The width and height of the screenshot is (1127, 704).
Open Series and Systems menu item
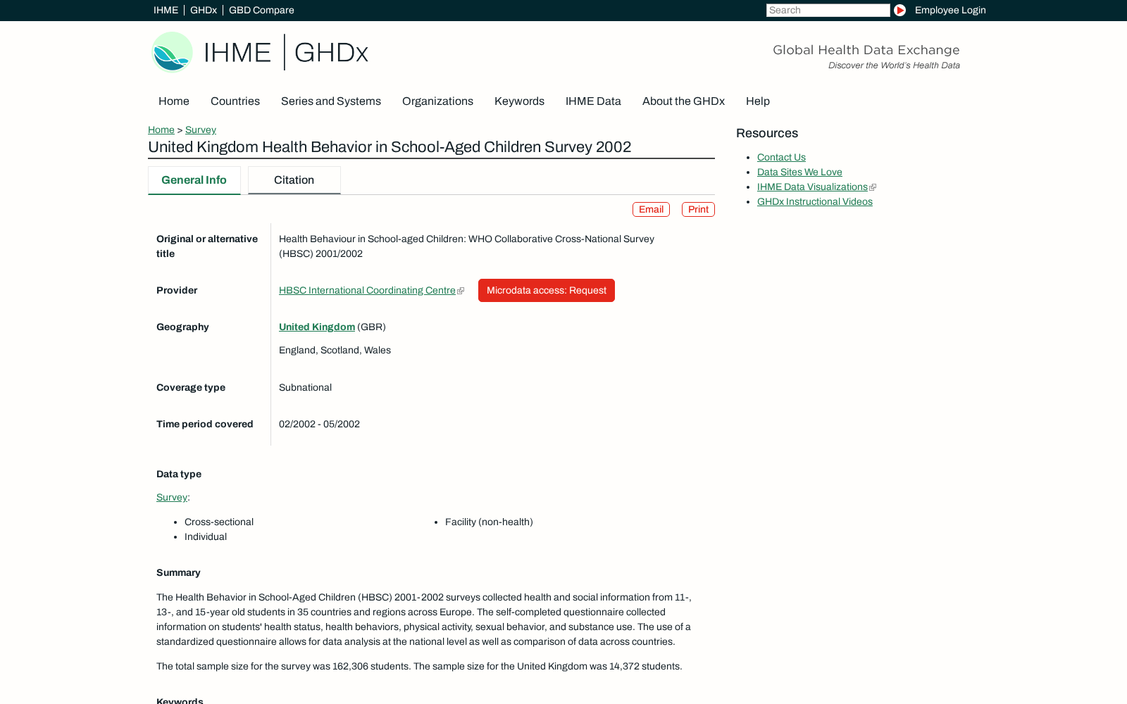pyautogui.click(x=331, y=101)
